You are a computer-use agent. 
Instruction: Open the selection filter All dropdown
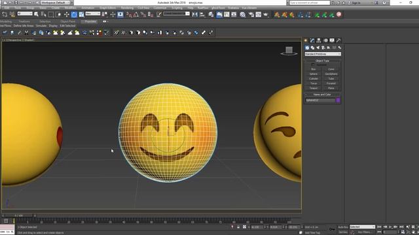25,14
